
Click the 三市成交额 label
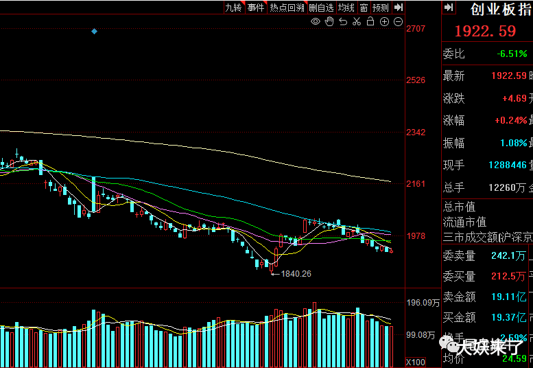tap(470, 237)
